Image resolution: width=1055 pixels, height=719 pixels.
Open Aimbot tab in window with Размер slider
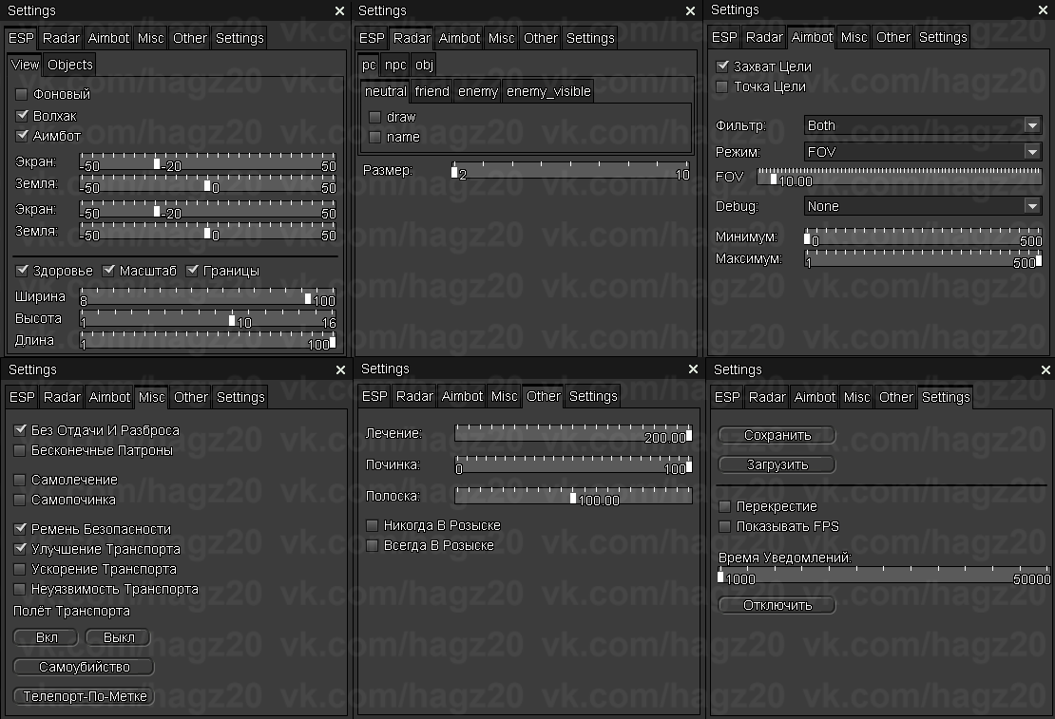[x=459, y=38]
